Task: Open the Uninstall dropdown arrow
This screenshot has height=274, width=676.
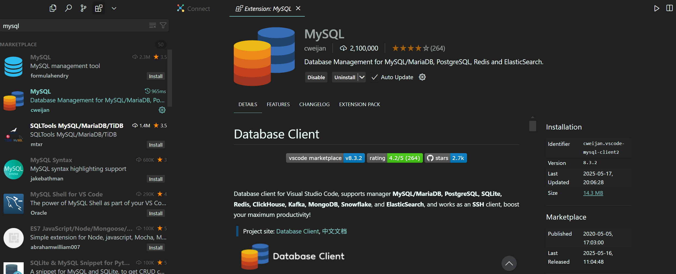Action: coord(362,77)
